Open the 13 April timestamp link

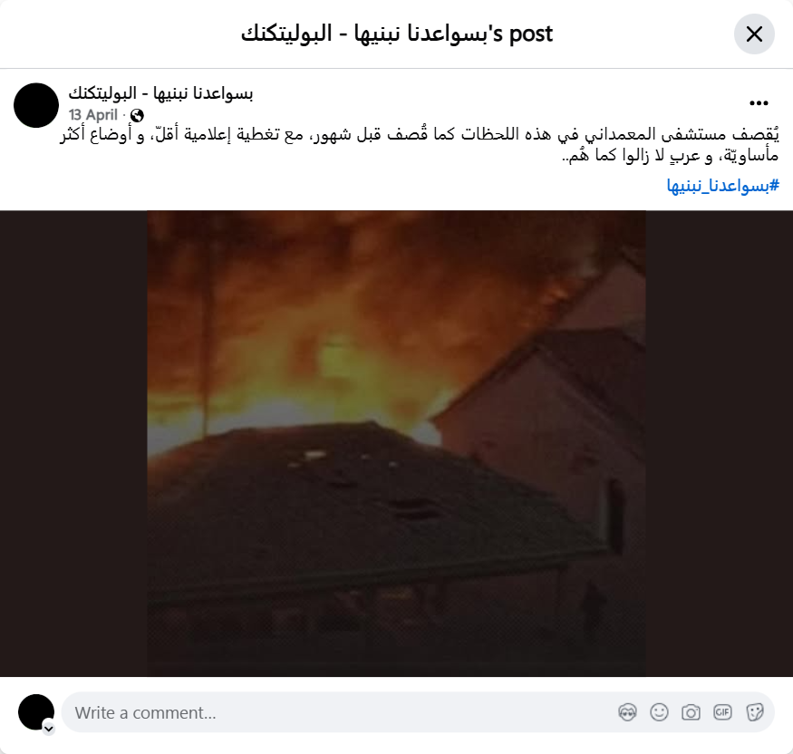(93, 115)
